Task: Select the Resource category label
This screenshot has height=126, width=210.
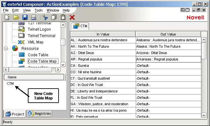Action: 30,48
